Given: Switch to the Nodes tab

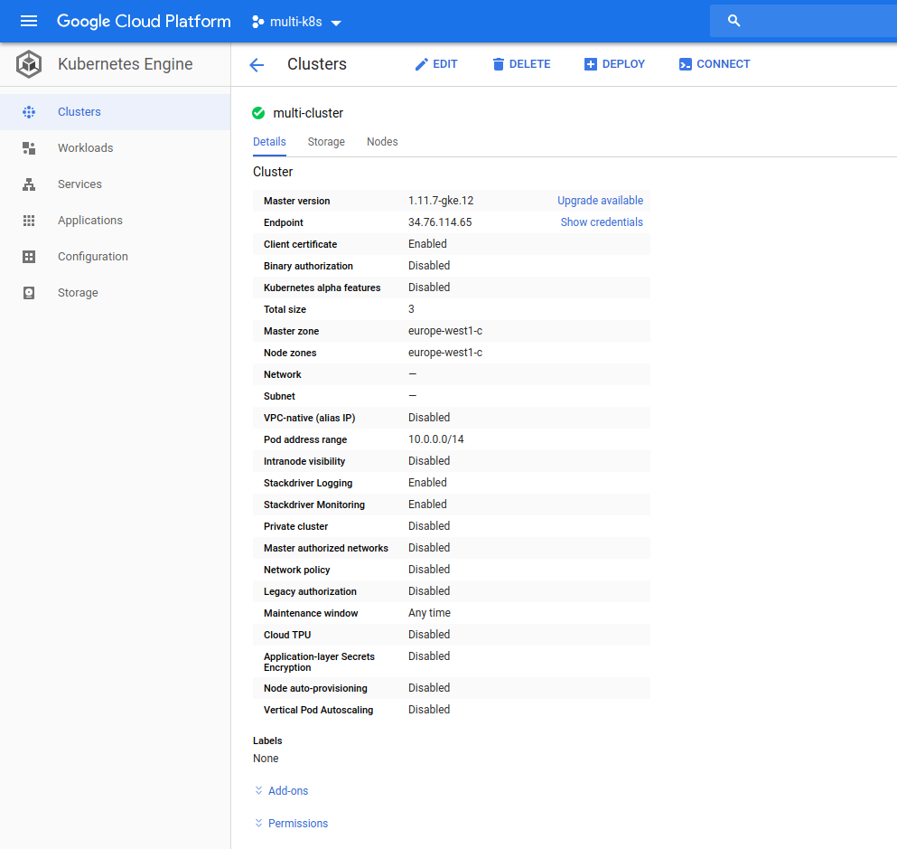Looking at the screenshot, I should (382, 142).
